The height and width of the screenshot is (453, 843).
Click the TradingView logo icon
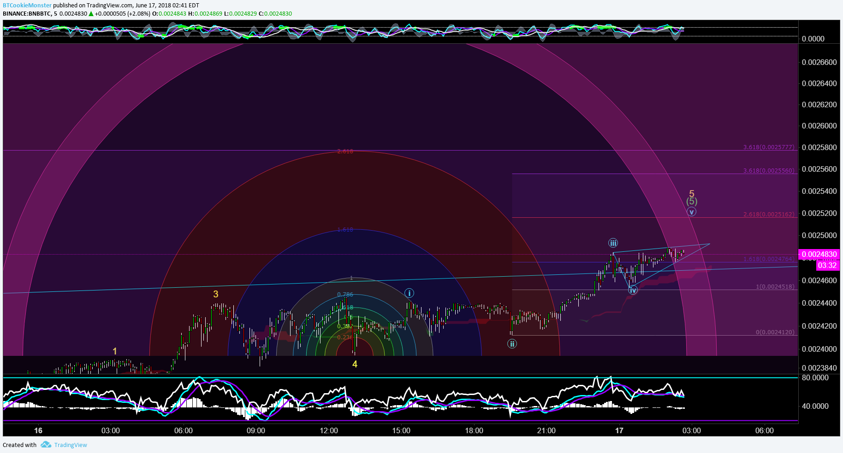click(46, 445)
